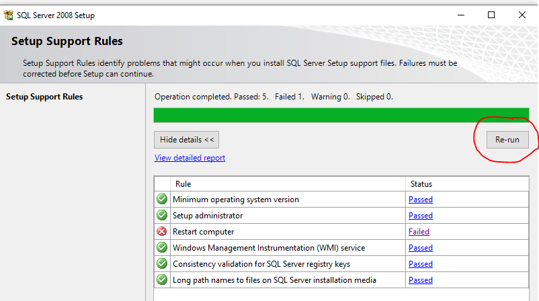Select the Setup administrator rule text
Viewport: 539px width, 301px height.
[208, 216]
